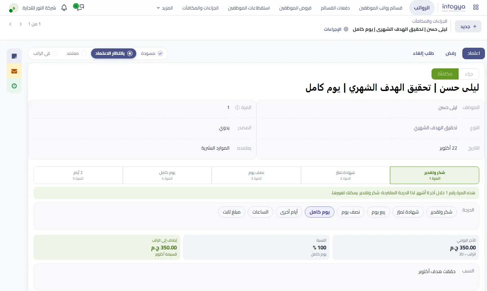
Task: Open دفعات القسائم menu
Action: coord(335,8)
